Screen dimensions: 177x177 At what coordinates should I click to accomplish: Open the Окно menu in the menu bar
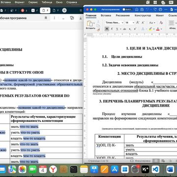[x=59, y=2]
